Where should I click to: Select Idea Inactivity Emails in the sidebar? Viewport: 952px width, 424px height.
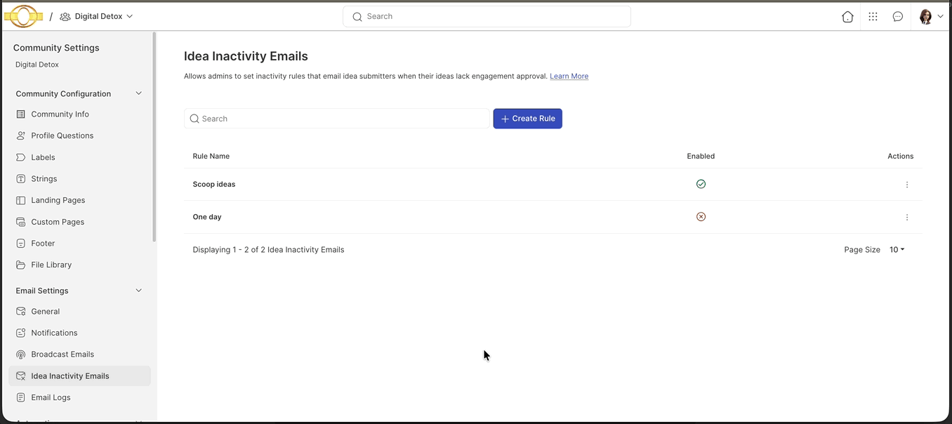point(70,376)
